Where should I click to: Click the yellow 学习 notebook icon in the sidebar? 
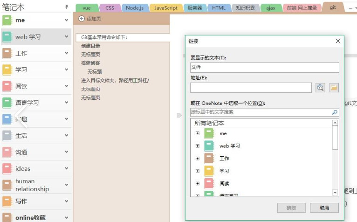coord(7,70)
